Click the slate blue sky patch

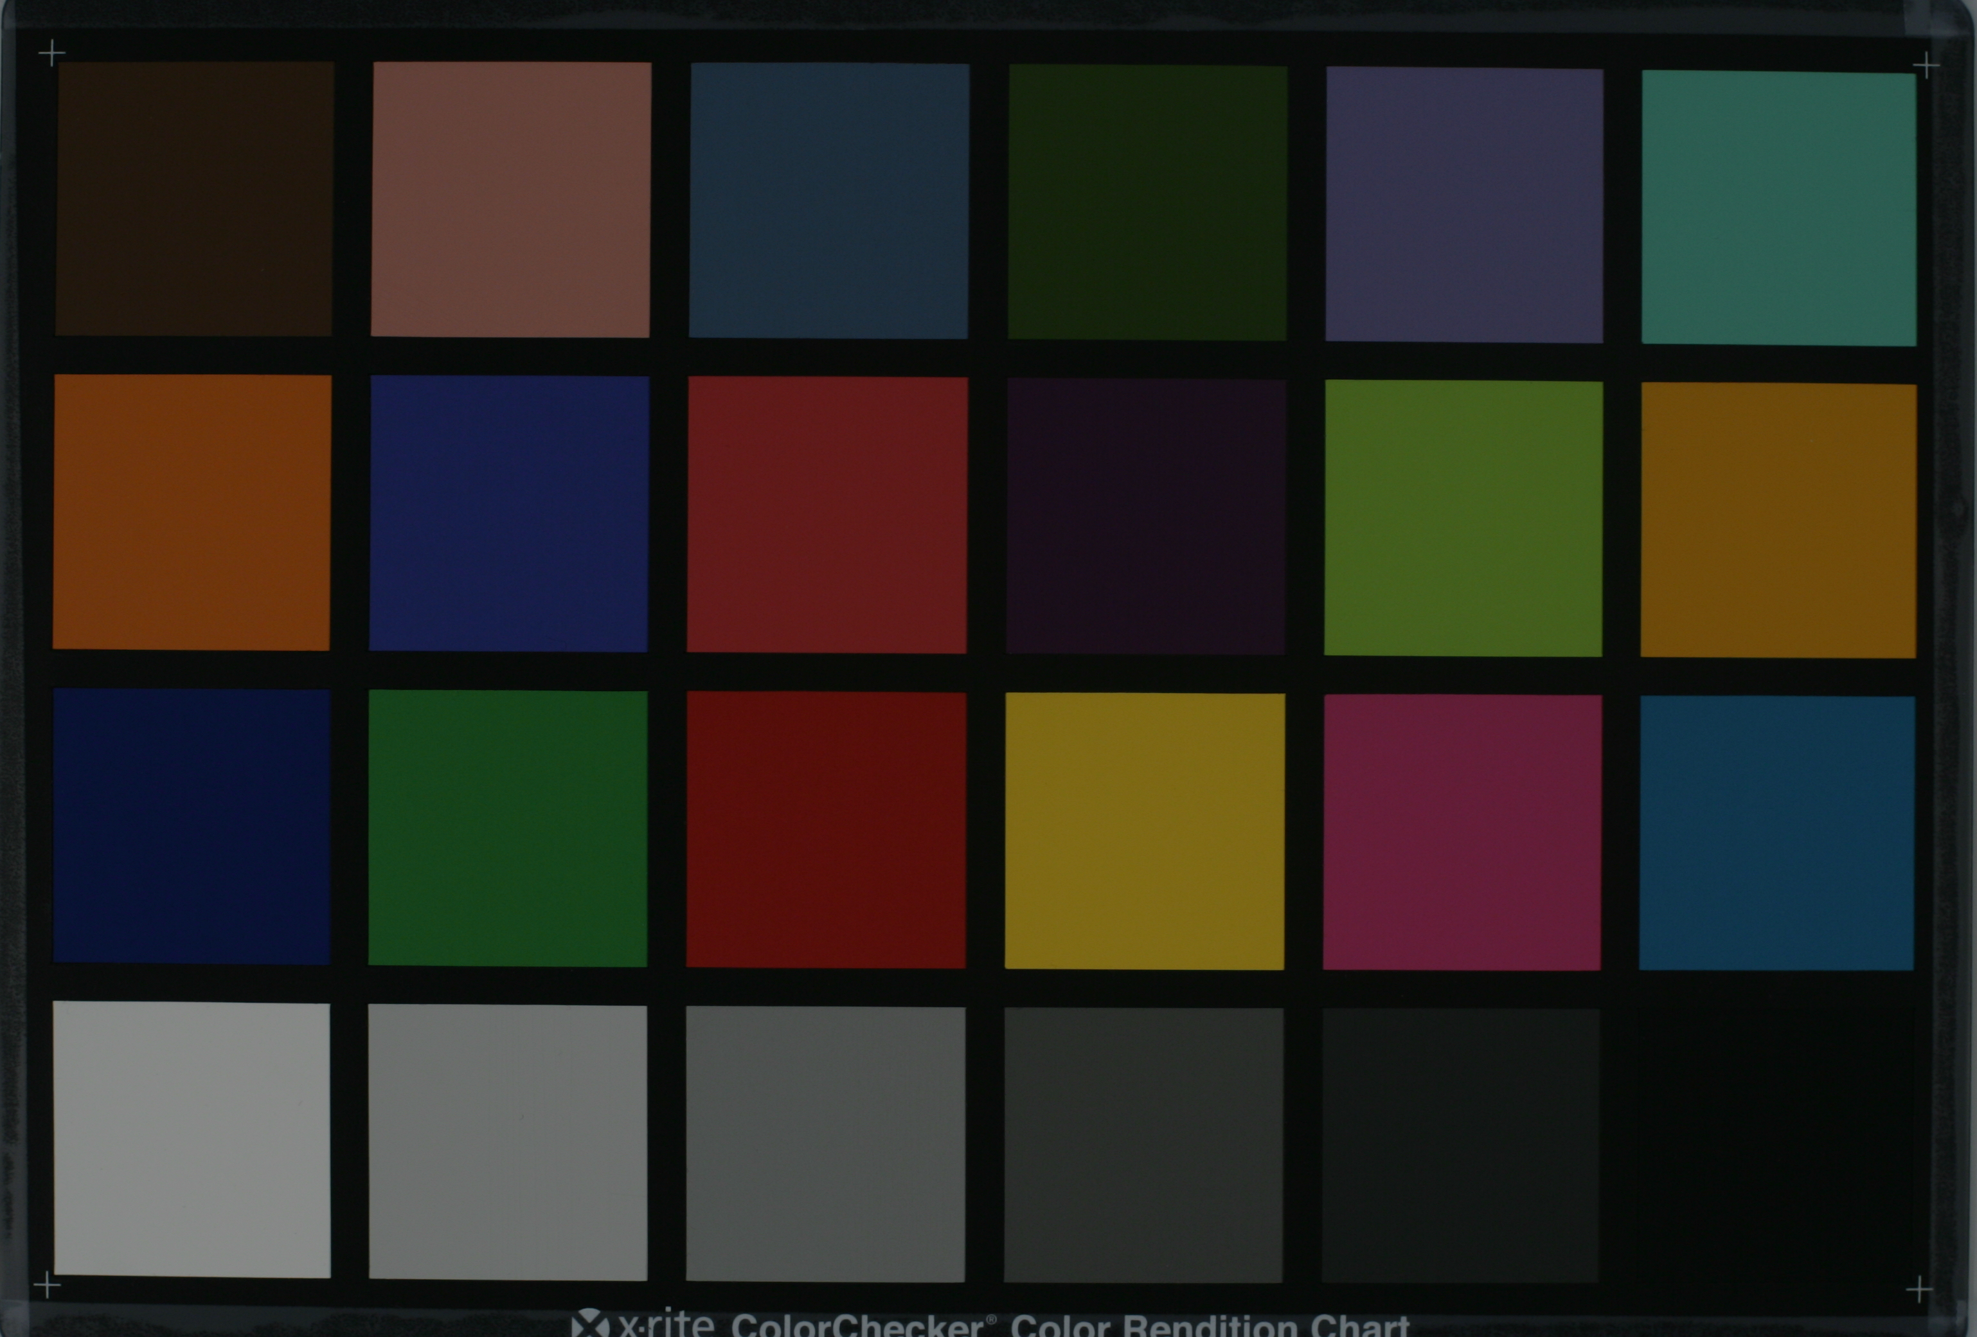tap(828, 201)
